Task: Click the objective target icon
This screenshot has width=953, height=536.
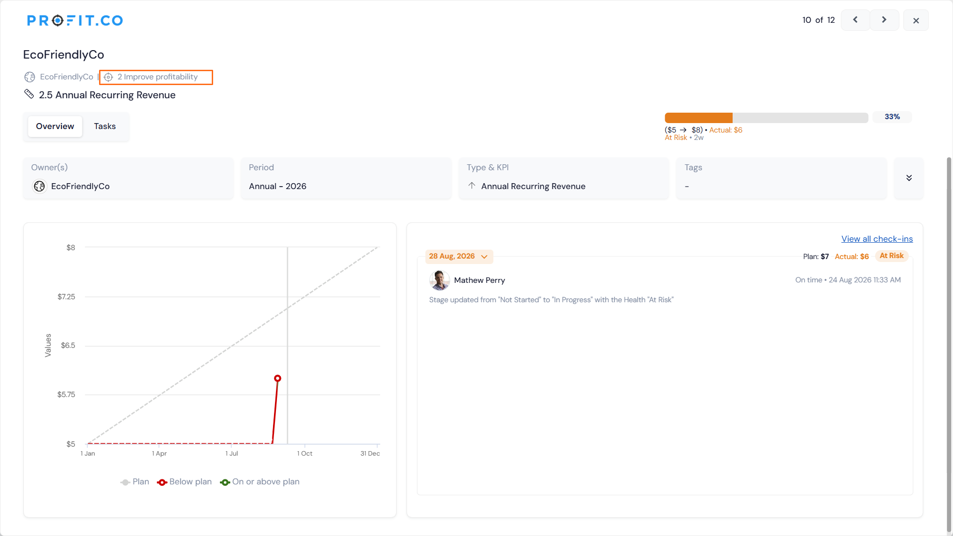Action: 108,77
